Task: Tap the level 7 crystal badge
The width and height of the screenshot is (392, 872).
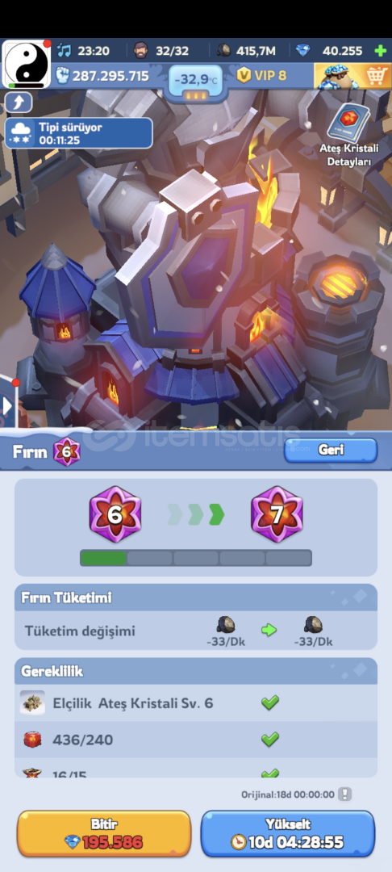Action: 277,514
